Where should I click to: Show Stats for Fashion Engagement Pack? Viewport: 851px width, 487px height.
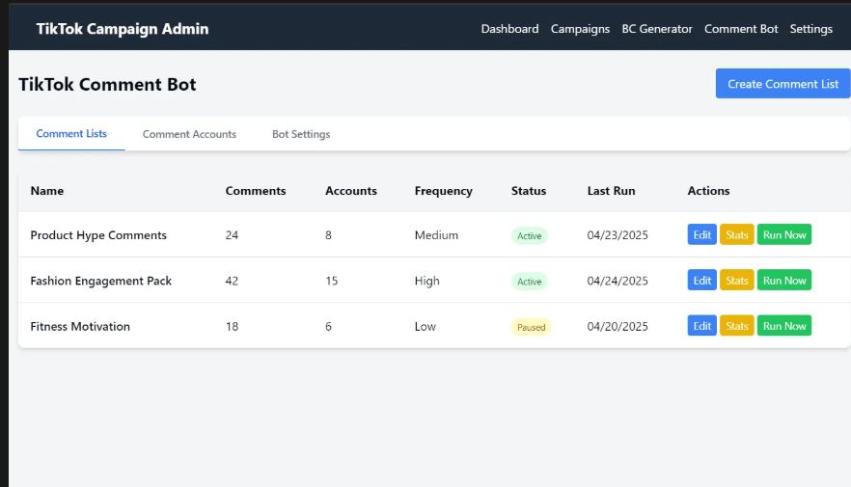[737, 281]
